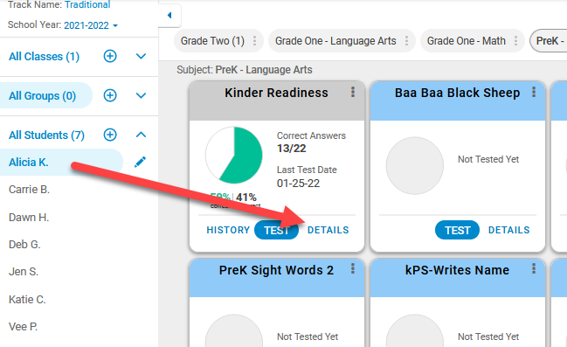The width and height of the screenshot is (567, 347).
Task: Click Baa Baa Black Sheep empty chart circle
Action: (x=415, y=166)
